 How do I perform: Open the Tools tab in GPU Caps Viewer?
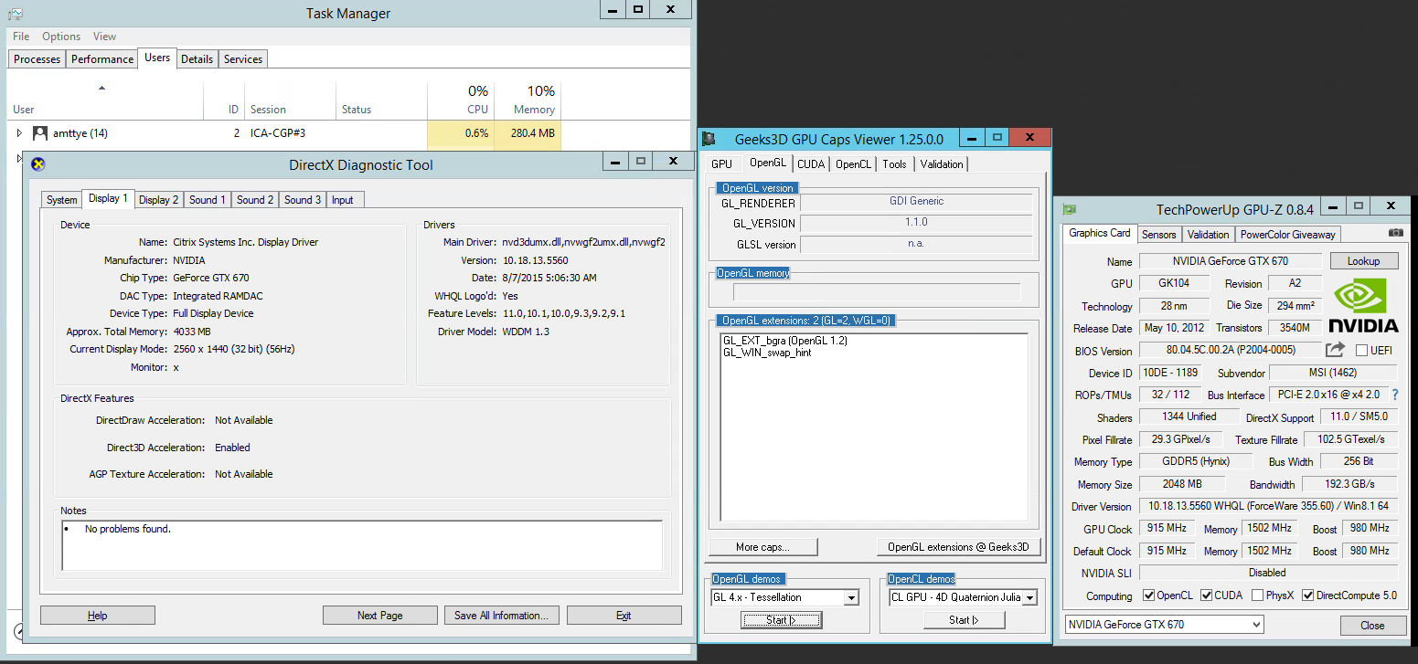point(895,164)
